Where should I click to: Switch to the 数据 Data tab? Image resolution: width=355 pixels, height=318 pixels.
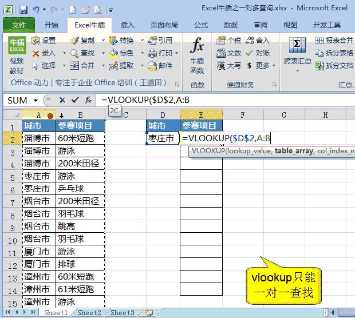(231, 25)
